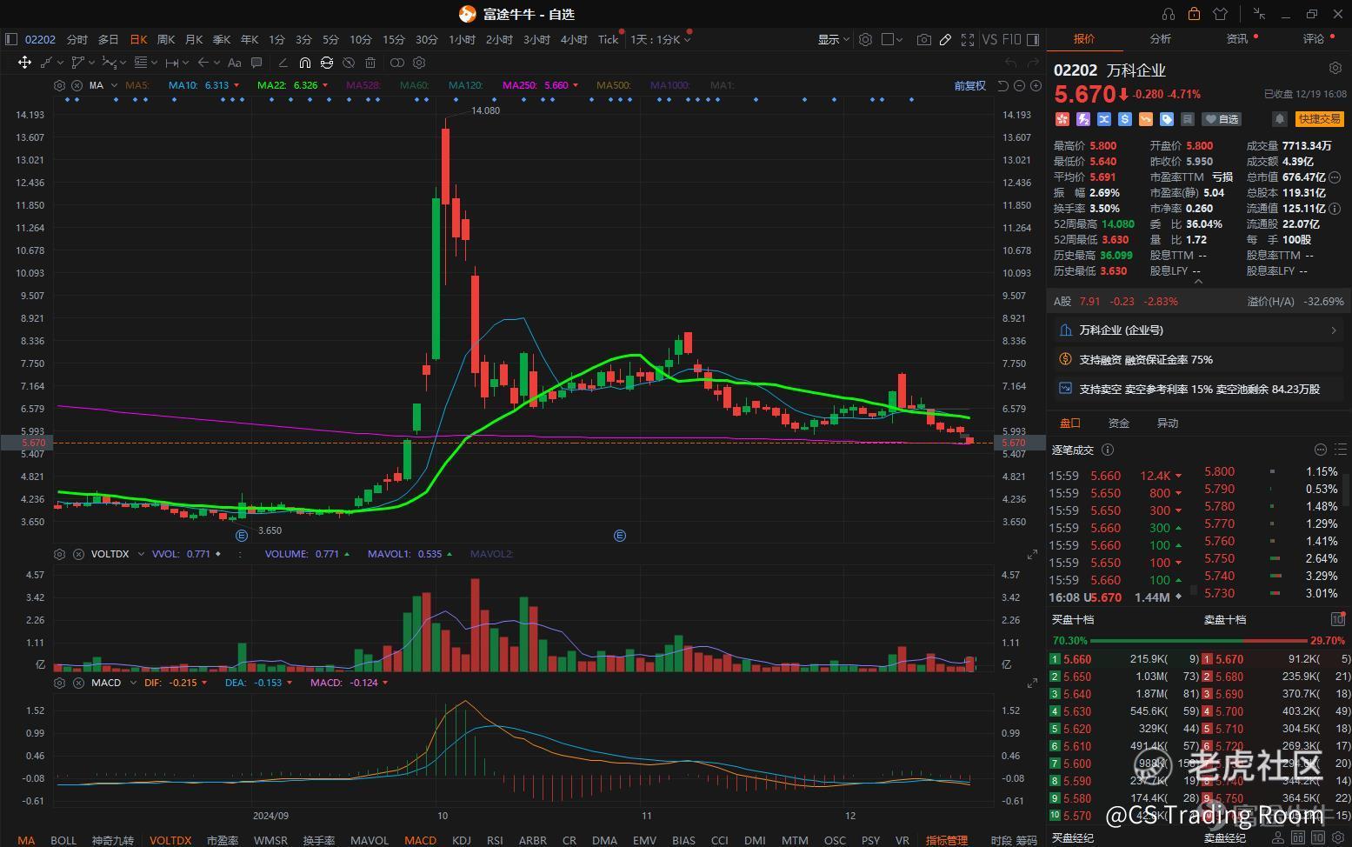
Task: Select the RSI indicator at bottom
Action: pyautogui.click(x=495, y=840)
